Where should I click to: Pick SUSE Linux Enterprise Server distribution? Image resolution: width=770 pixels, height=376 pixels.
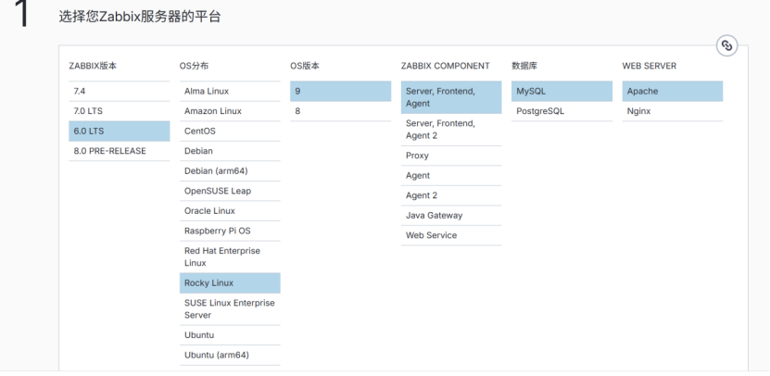(x=230, y=309)
